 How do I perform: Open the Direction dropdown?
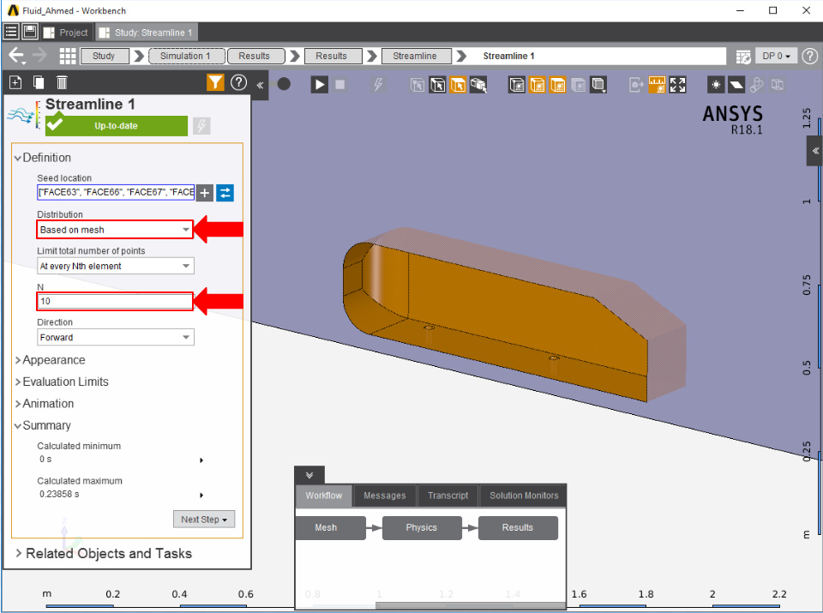click(x=116, y=338)
